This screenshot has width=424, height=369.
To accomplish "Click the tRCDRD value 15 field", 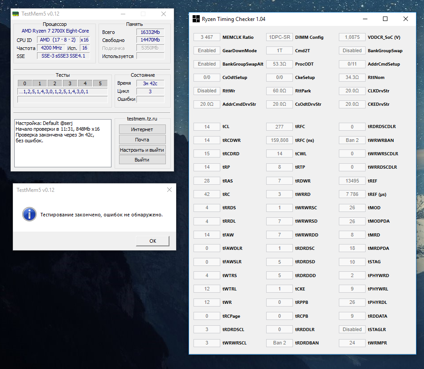I will tap(207, 153).
